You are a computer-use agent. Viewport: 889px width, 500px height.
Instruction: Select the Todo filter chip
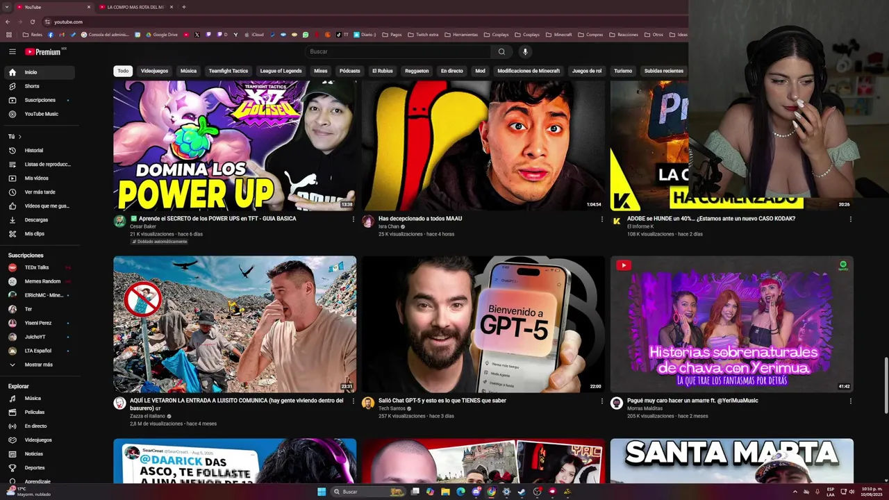(x=123, y=71)
